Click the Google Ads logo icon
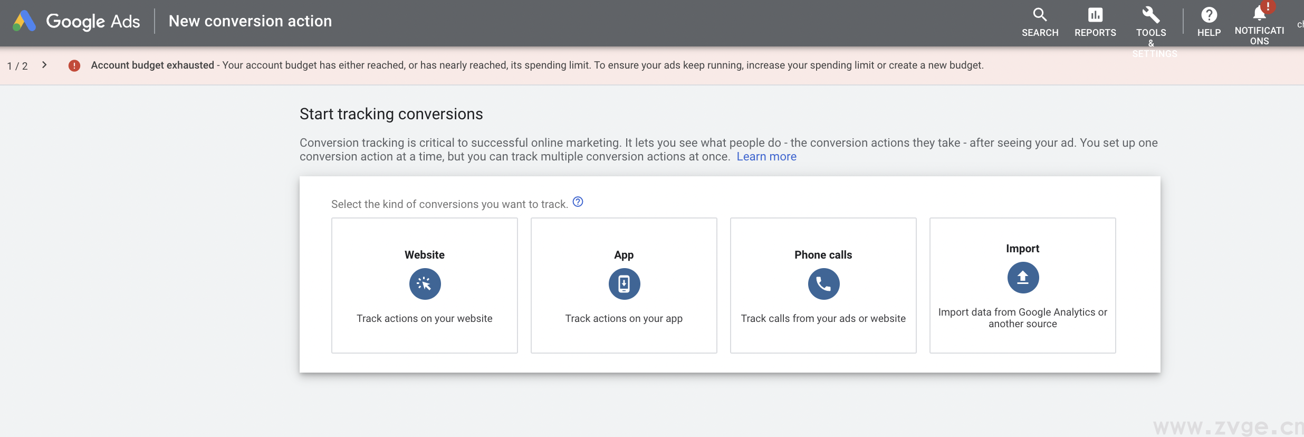Viewport: 1304px width, 437px height. coord(24,21)
